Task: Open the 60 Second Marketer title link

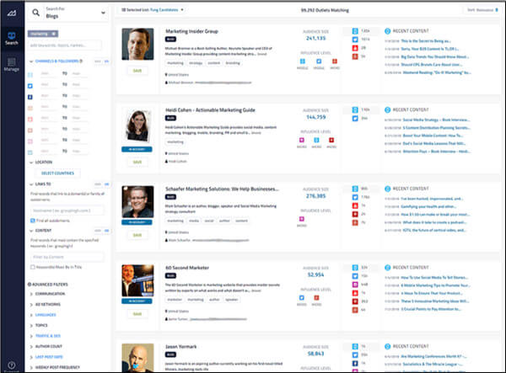Action: pyautogui.click(x=187, y=268)
